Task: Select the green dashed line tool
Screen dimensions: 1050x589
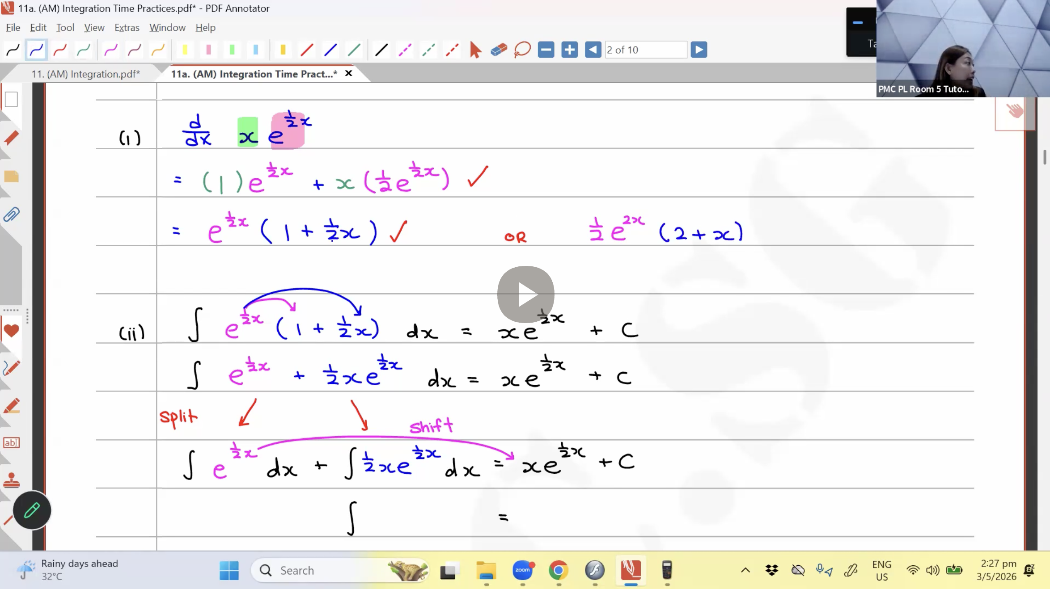Action: [x=429, y=50]
